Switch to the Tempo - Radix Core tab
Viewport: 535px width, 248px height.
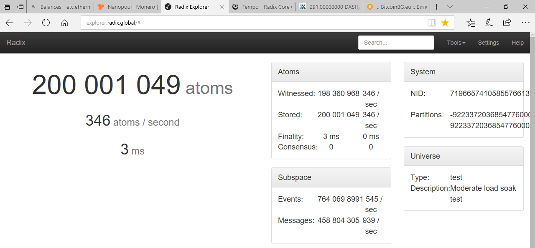262,7
